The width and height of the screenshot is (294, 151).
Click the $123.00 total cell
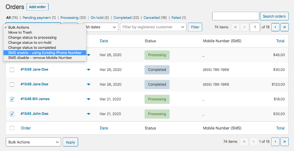point(278,84)
